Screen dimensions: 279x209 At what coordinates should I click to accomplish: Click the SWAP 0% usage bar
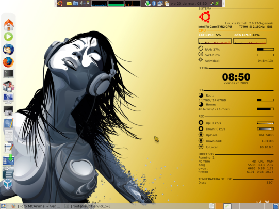coord(265,55)
